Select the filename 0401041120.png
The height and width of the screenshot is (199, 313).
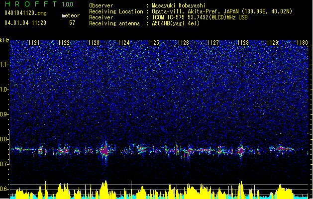pos(25,13)
